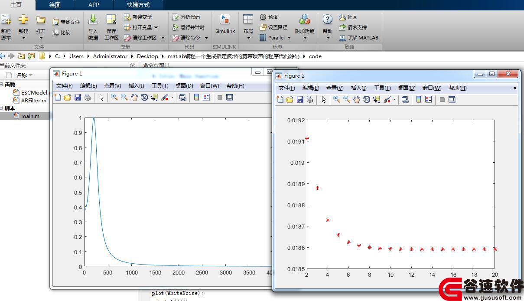This screenshot has width=524, height=301.
Task: Select Users in the folder path
Action: coord(76,56)
